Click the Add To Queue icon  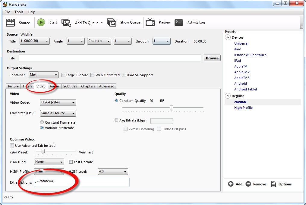point(66,23)
